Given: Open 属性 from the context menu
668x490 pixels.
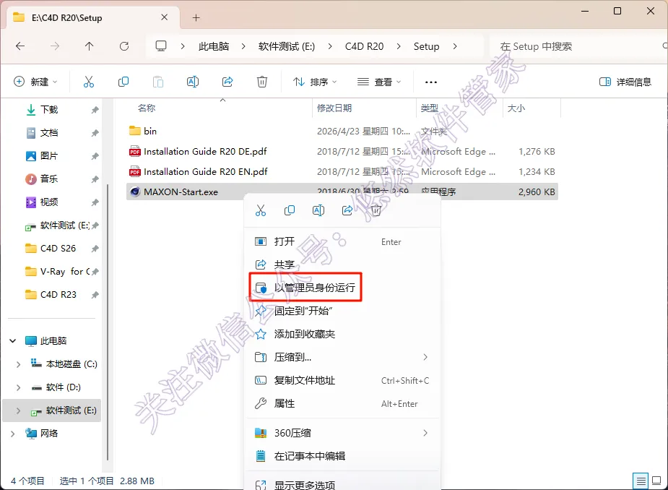Looking at the screenshot, I should [342, 403].
